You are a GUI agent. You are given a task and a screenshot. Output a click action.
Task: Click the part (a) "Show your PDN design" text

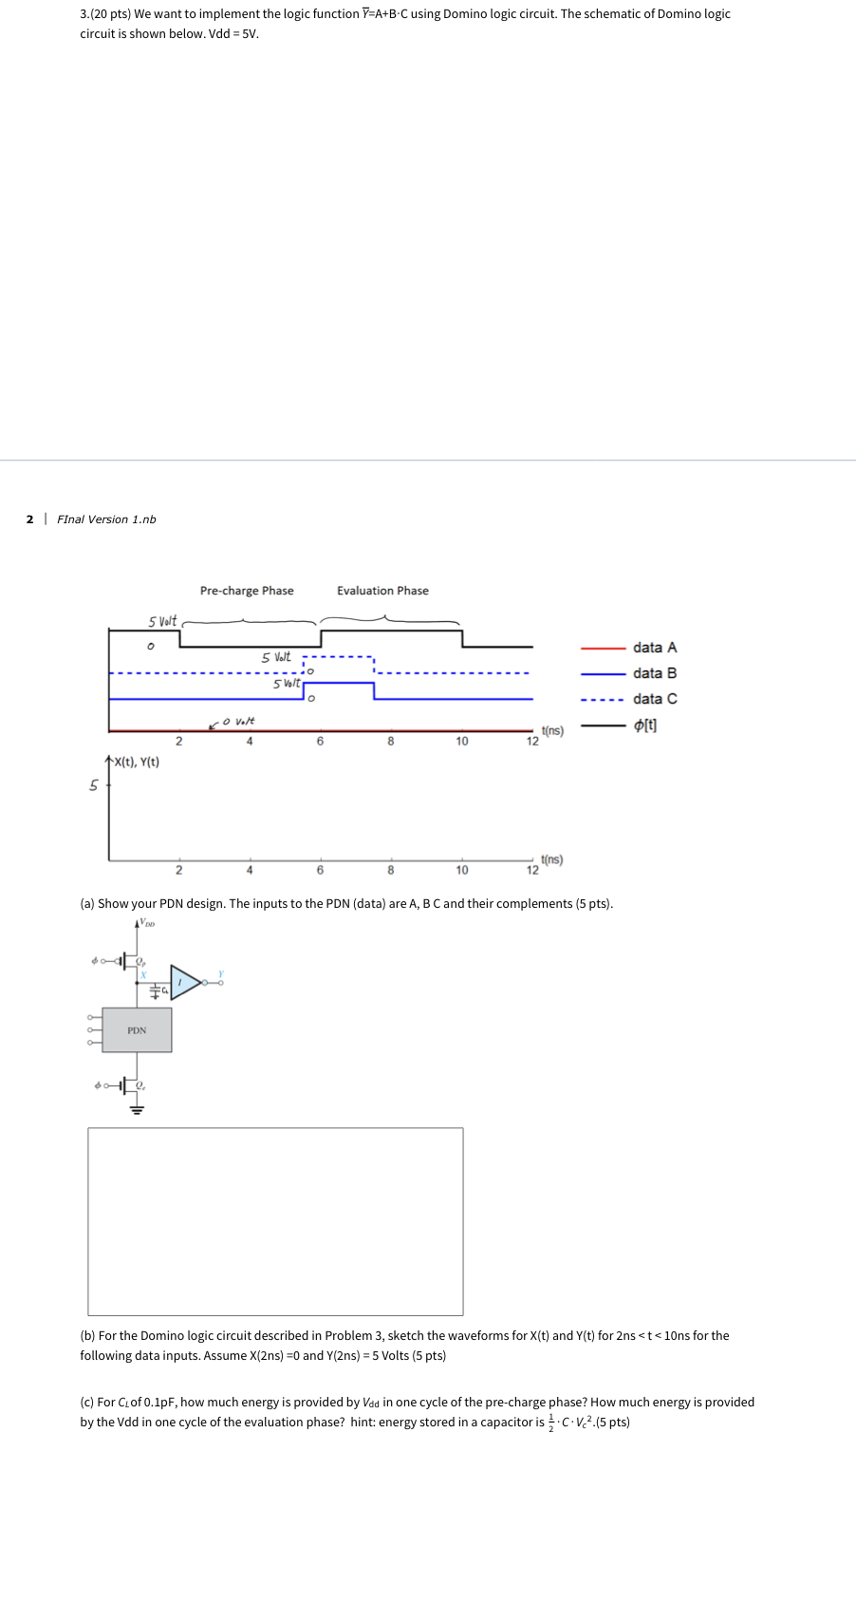[x=346, y=904]
